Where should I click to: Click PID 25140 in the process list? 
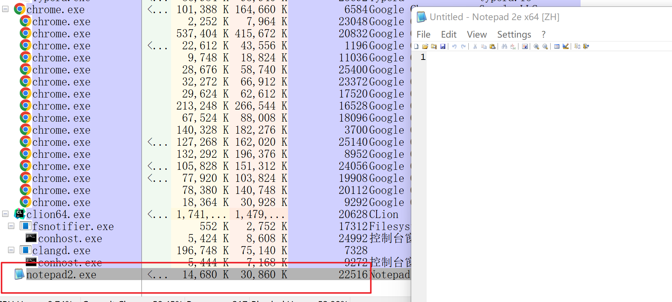pyautogui.click(x=354, y=142)
